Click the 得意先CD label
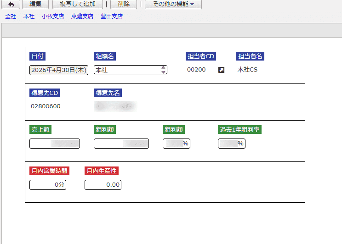The width and height of the screenshot is (342, 244). click(45, 93)
